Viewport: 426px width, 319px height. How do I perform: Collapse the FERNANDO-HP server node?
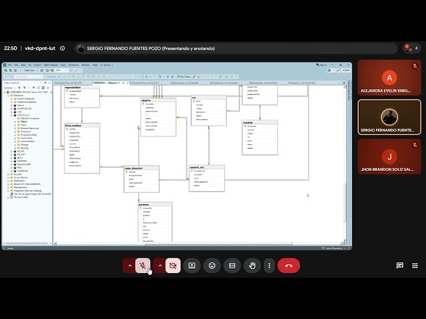click(5, 92)
